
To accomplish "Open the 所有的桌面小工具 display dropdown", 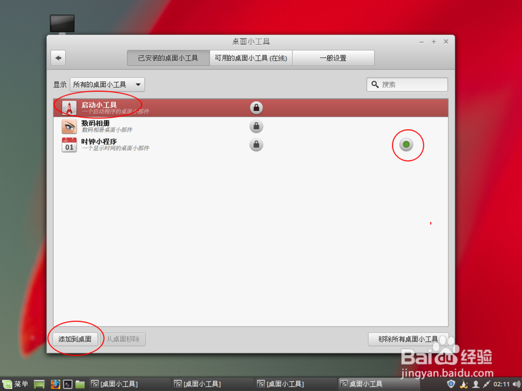I will (x=107, y=85).
